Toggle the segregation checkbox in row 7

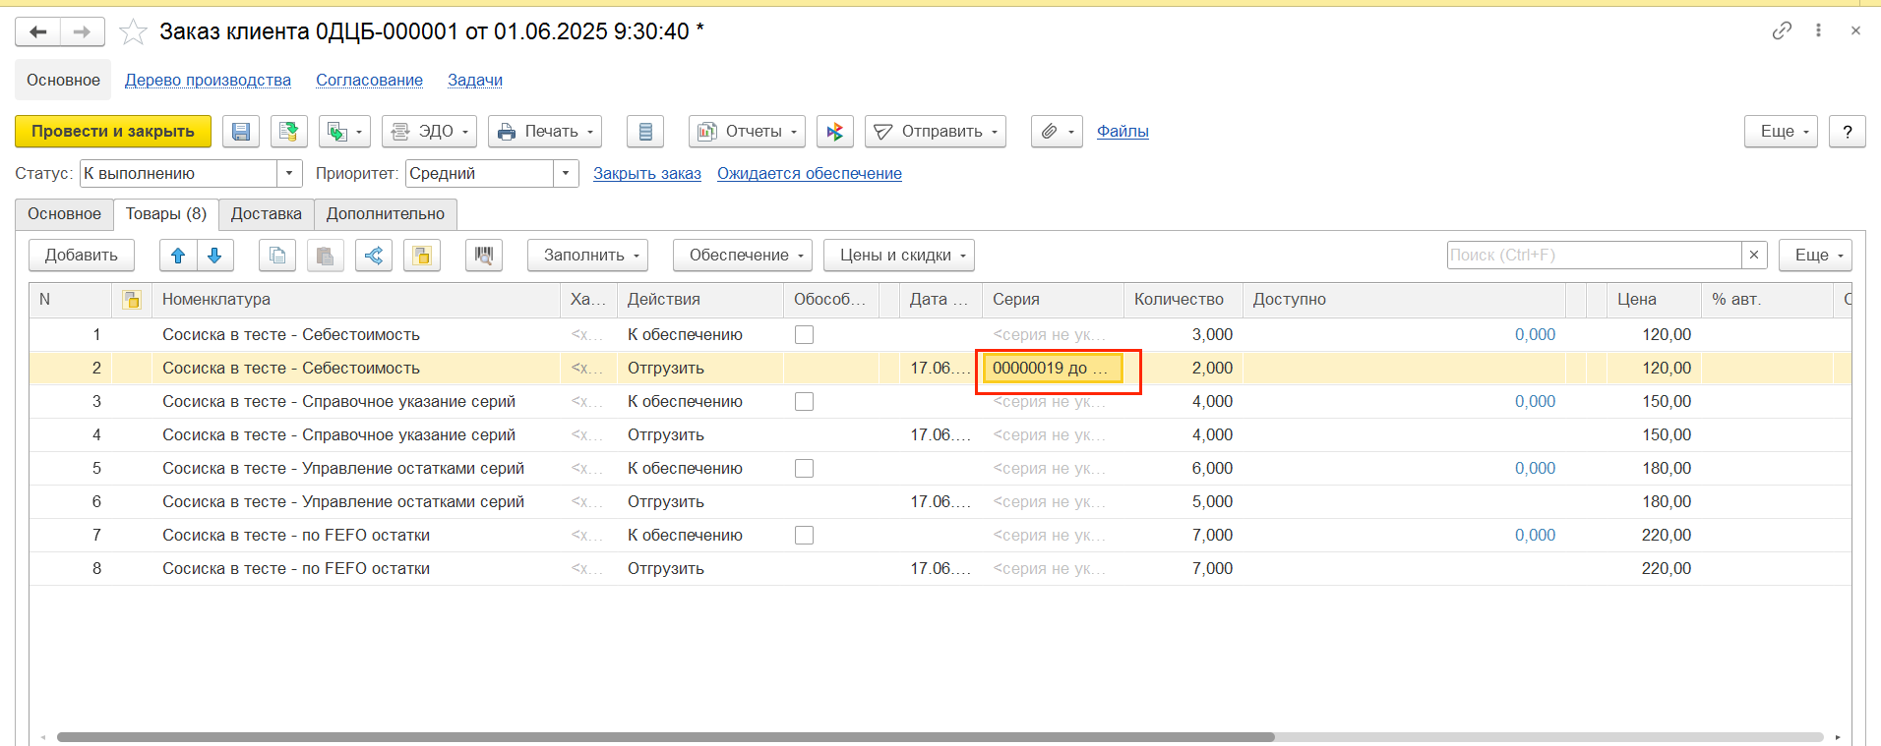point(804,536)
